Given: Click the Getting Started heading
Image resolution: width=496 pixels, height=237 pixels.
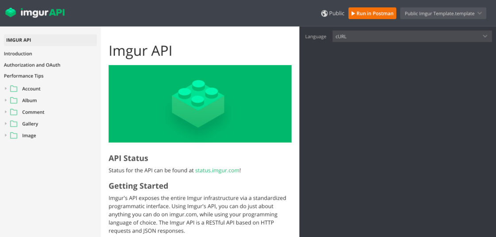Looking at the screenshot, I should (x=138, y=186).
